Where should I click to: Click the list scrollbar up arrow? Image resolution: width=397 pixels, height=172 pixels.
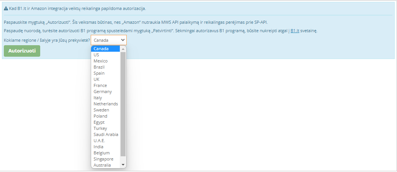[x=123, y=49]
